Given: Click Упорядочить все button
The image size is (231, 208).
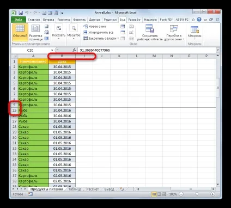Looking at the screenshot, I should pyautogui.click(x=99, y=33).
